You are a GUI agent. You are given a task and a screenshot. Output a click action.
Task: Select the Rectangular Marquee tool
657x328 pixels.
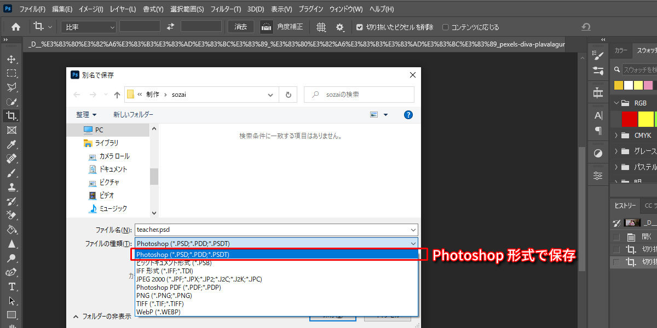[11, 73]
